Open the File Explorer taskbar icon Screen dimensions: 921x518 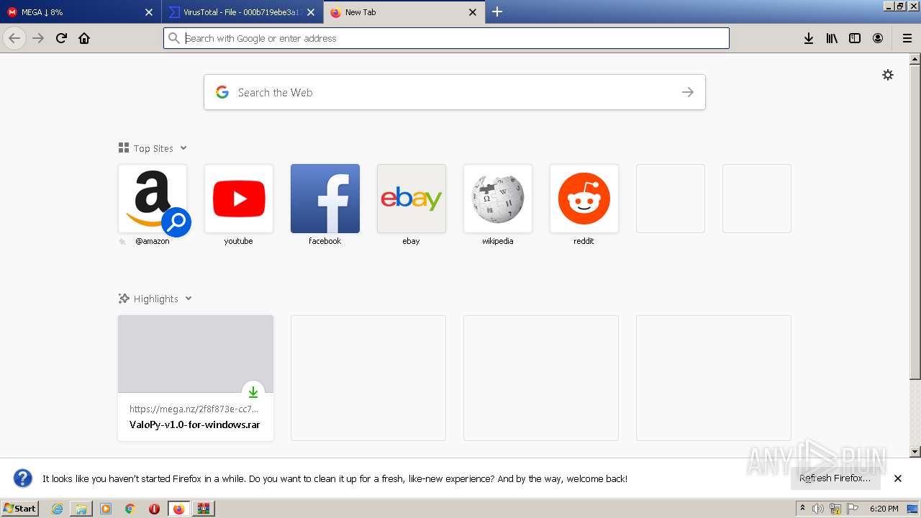tap(81, 509)
